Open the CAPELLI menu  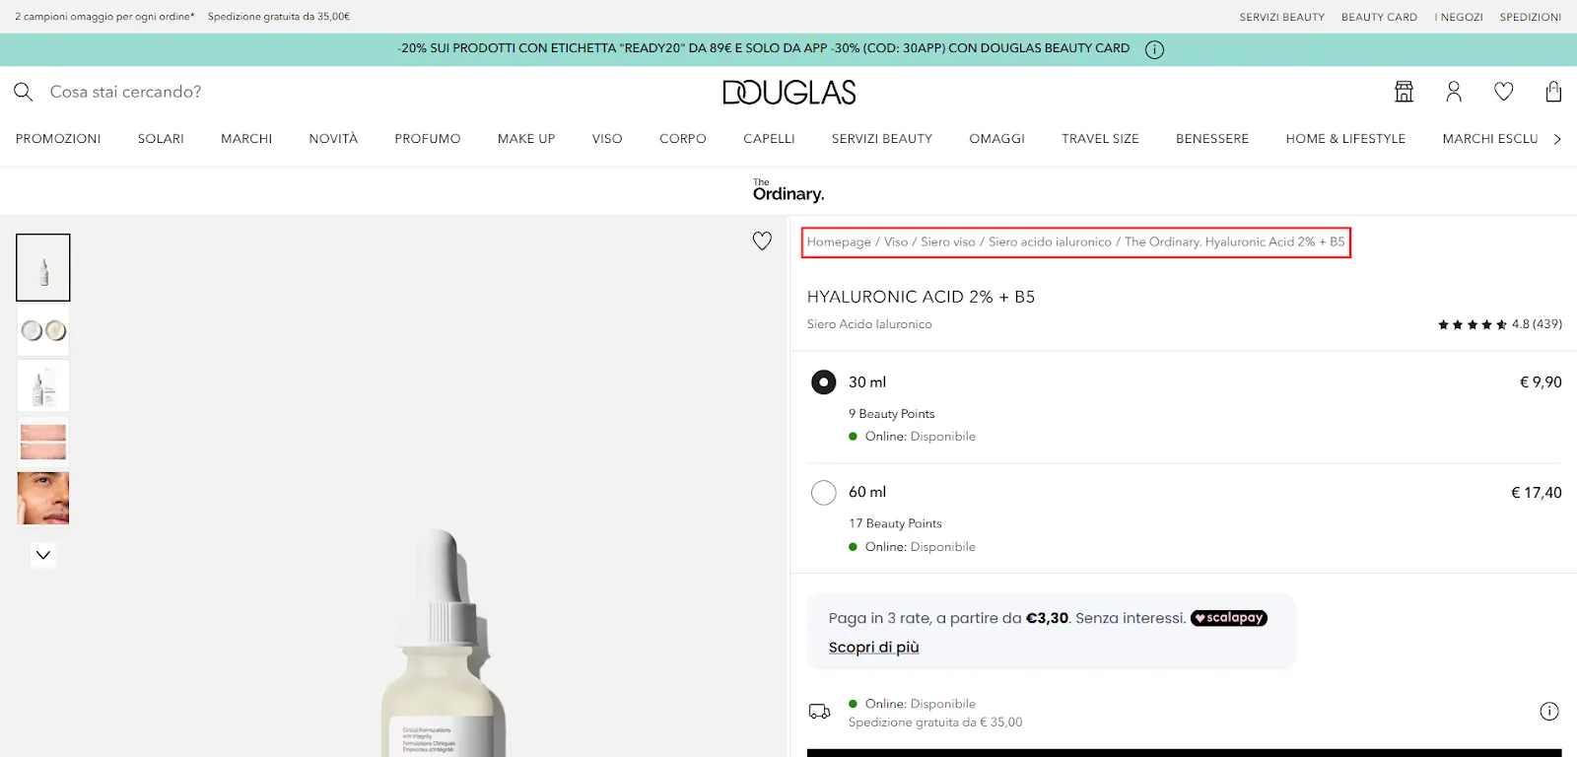[x=769, y=139]
